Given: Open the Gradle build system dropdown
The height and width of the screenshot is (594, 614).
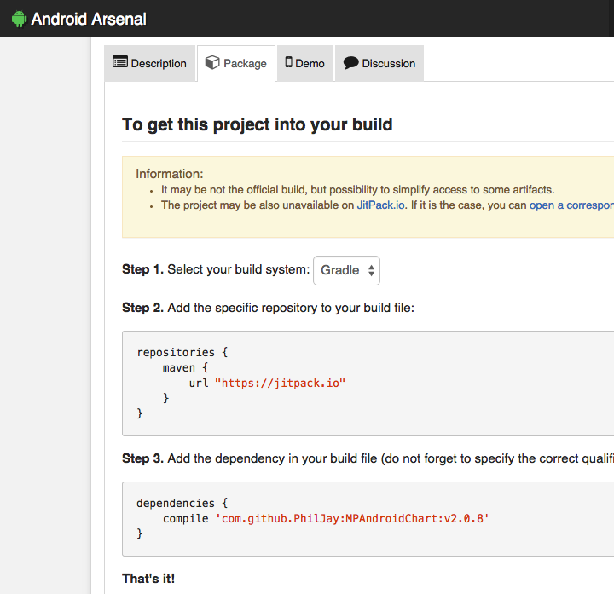Looking at the screenshot, I should tap(346, 270).
